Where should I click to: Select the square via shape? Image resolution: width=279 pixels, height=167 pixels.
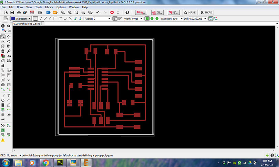147,19
